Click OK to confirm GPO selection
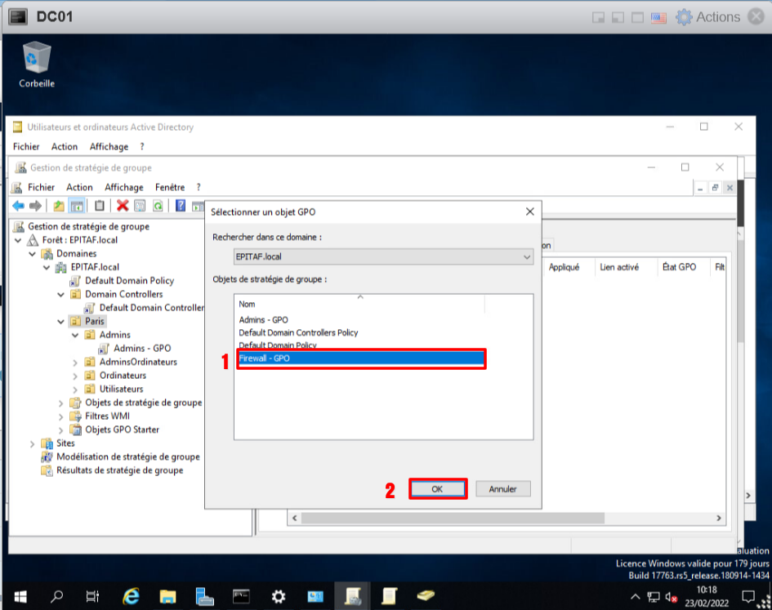Image resolution: width=772 pixels, height=610 pixels. tap(437, 489)
